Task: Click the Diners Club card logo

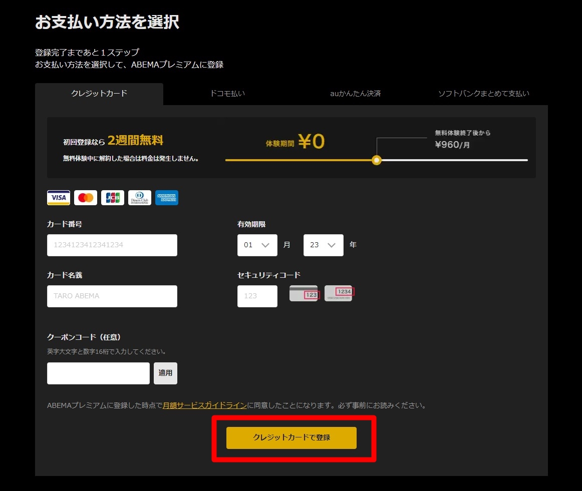Action: click(x=140, y=198)
